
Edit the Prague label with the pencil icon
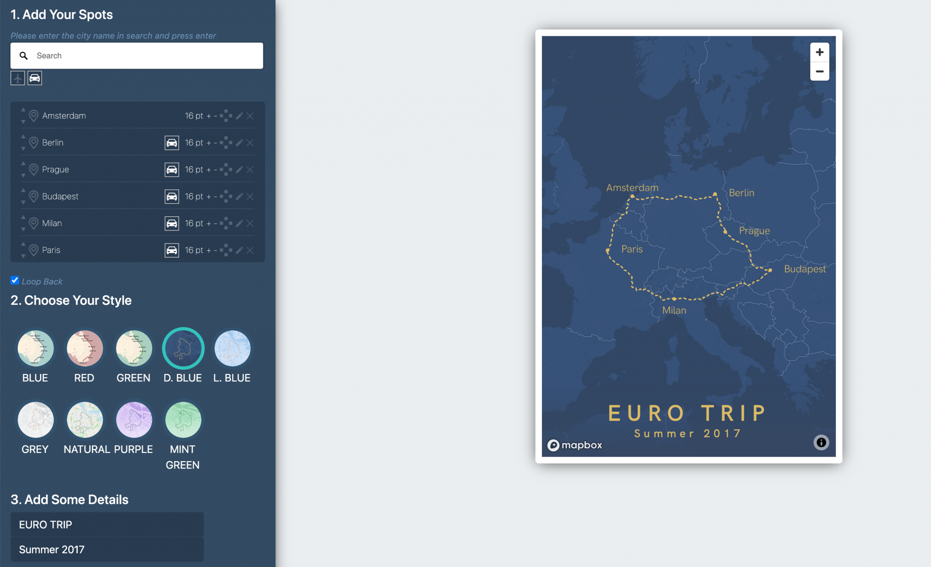(x=239, y=169)
